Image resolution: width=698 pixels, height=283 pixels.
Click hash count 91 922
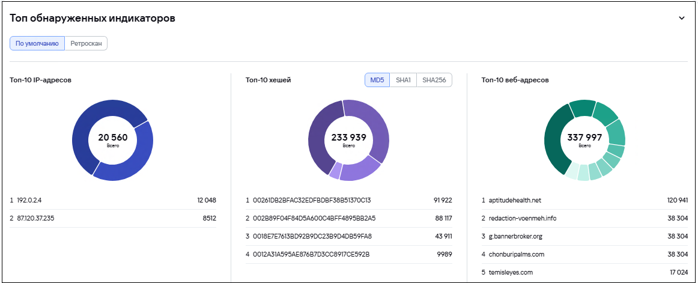click(x=443, y=200)
